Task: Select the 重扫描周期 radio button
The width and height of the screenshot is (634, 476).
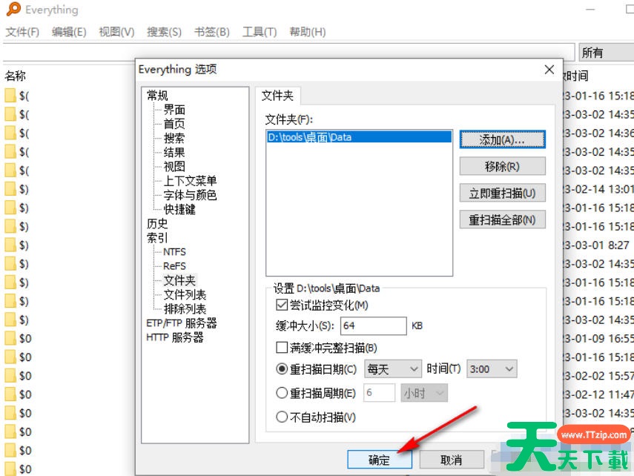Action: 280,393
